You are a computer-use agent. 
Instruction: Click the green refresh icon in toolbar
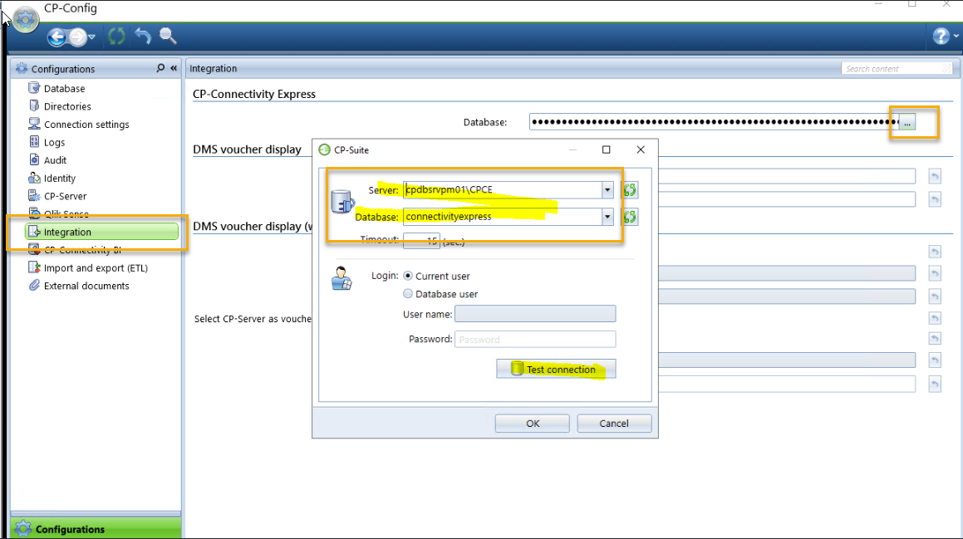(116, 37)
